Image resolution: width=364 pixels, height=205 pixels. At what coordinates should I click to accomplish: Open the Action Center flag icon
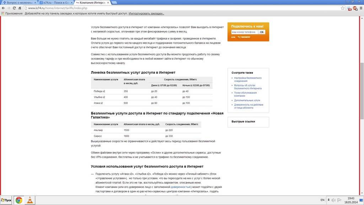tap(339, 200)
